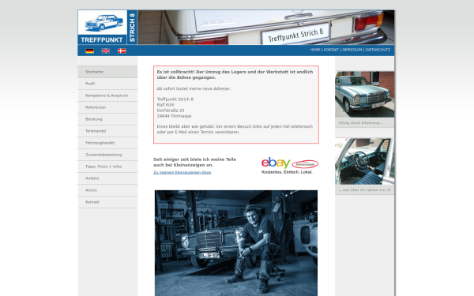Click the HOME link in header

pos(315,50)
